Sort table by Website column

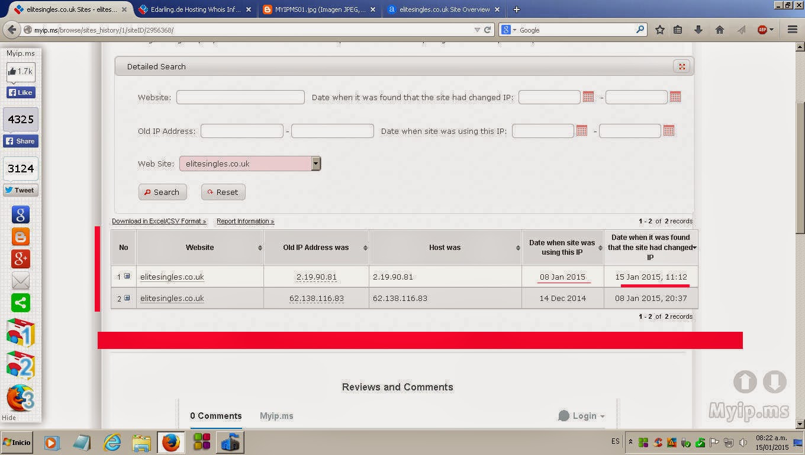click(x=200, y=248)
